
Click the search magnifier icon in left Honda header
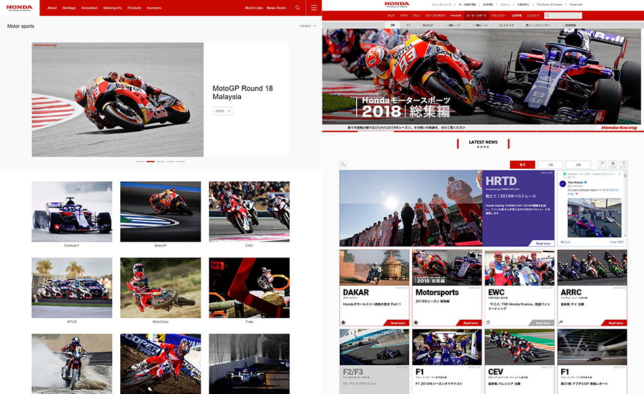(297, 8)
